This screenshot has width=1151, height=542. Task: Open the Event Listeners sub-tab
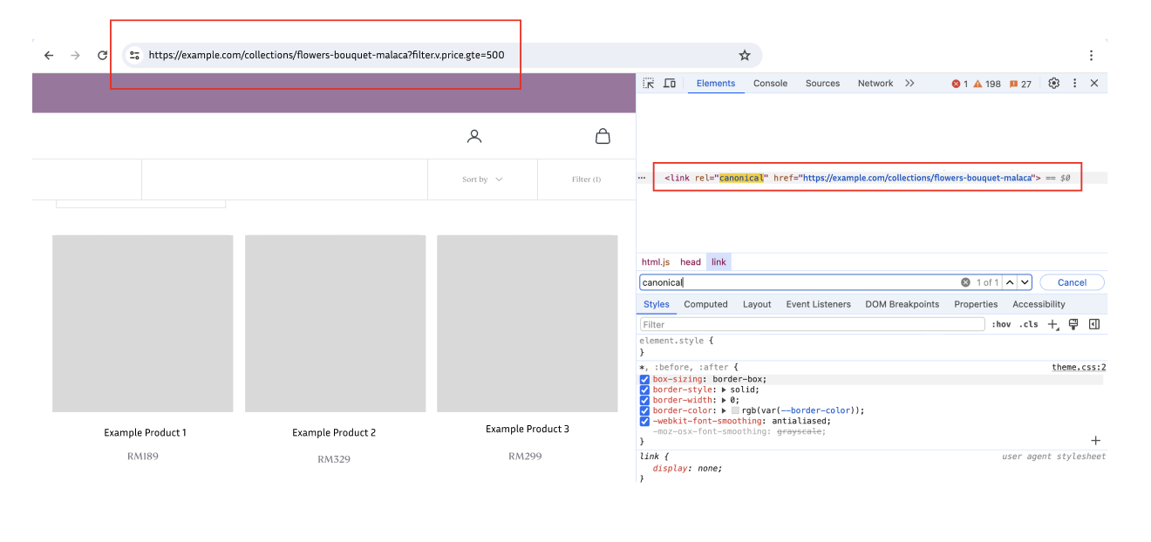(818, 304)
